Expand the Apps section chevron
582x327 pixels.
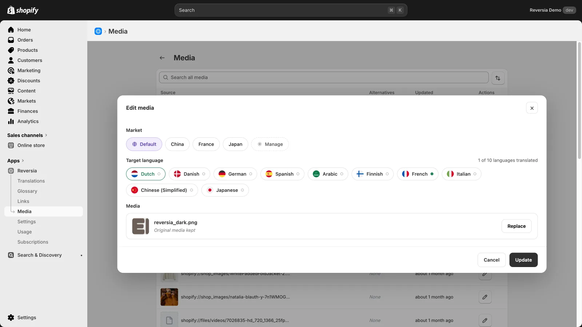coord(23,161)
